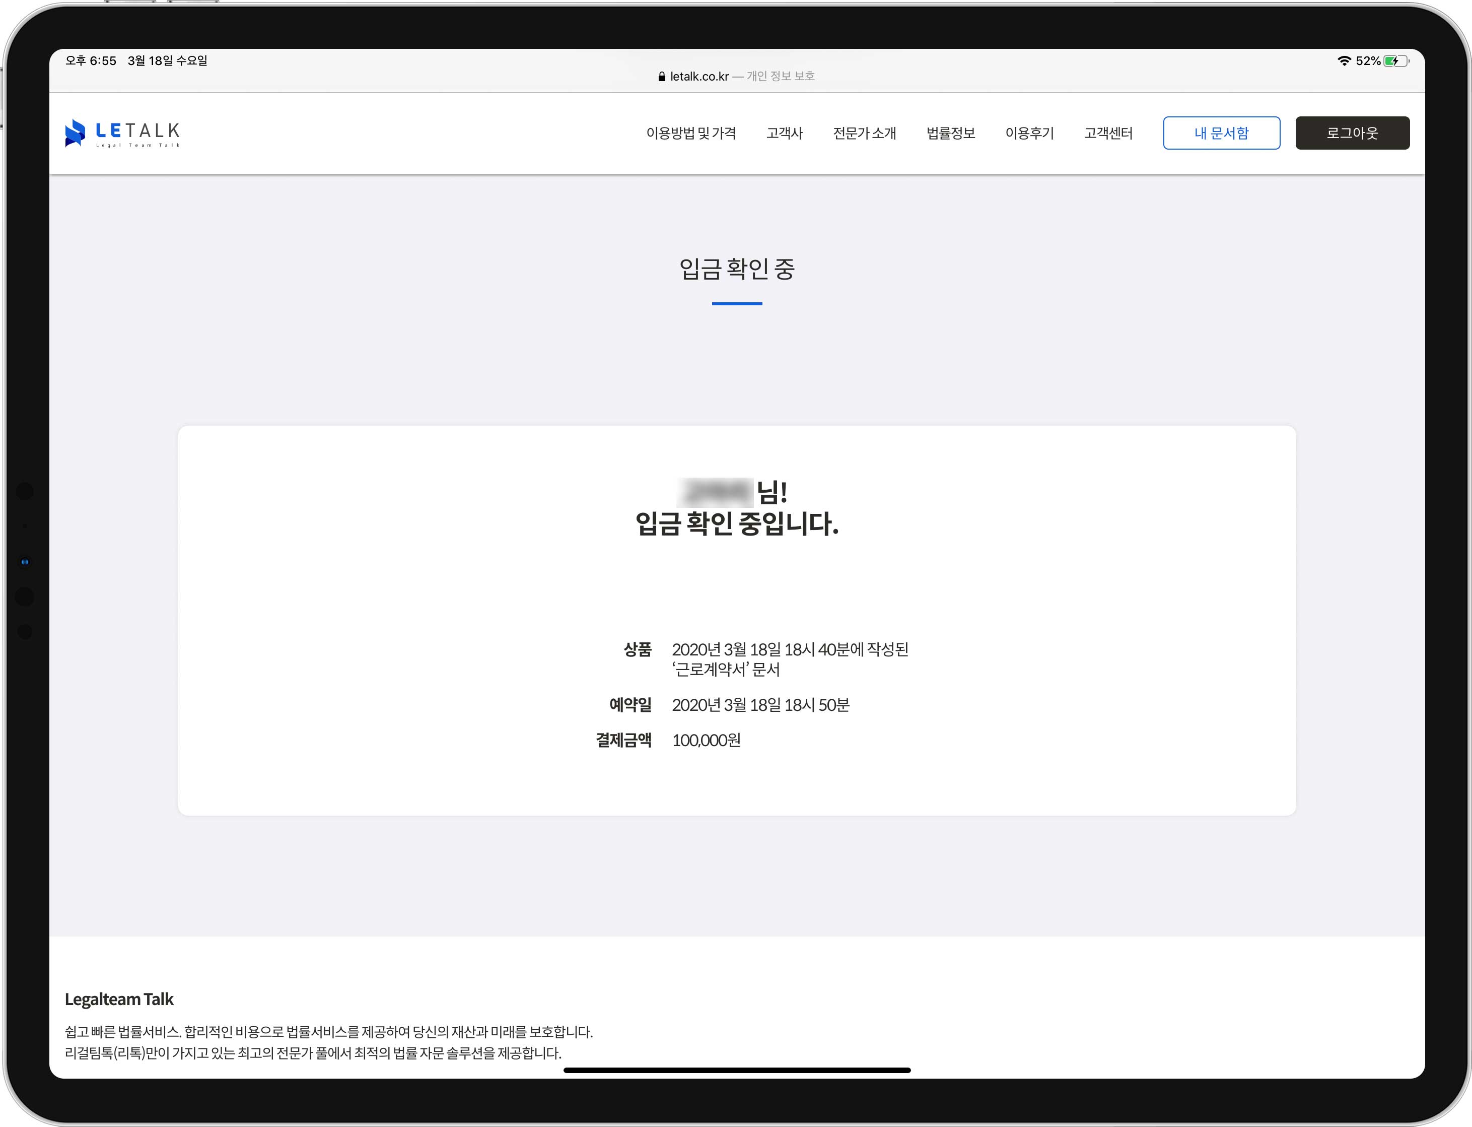1472x1127 pixels.
Task: Open the 고객사 menu item
Action: pos(784,133)
